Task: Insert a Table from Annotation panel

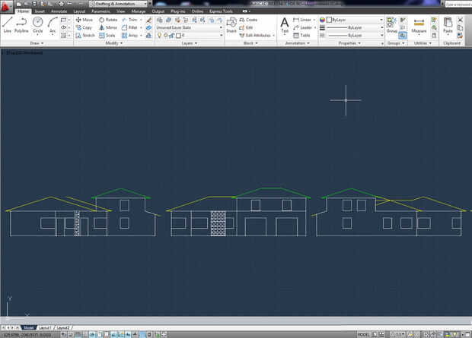Action: (x=301, y=36)
